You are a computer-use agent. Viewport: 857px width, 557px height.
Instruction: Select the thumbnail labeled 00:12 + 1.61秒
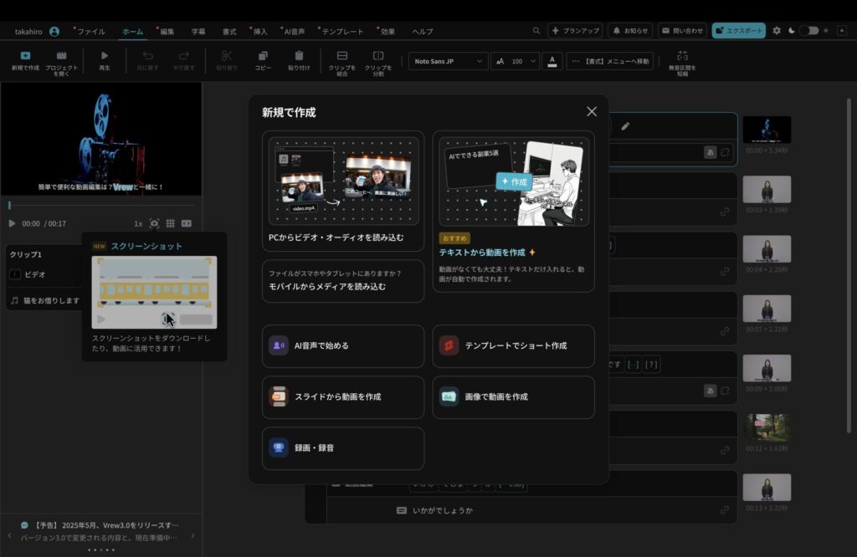(767, 427)
